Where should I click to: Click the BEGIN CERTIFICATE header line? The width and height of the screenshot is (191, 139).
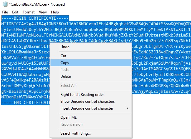[x=35, y=18]
